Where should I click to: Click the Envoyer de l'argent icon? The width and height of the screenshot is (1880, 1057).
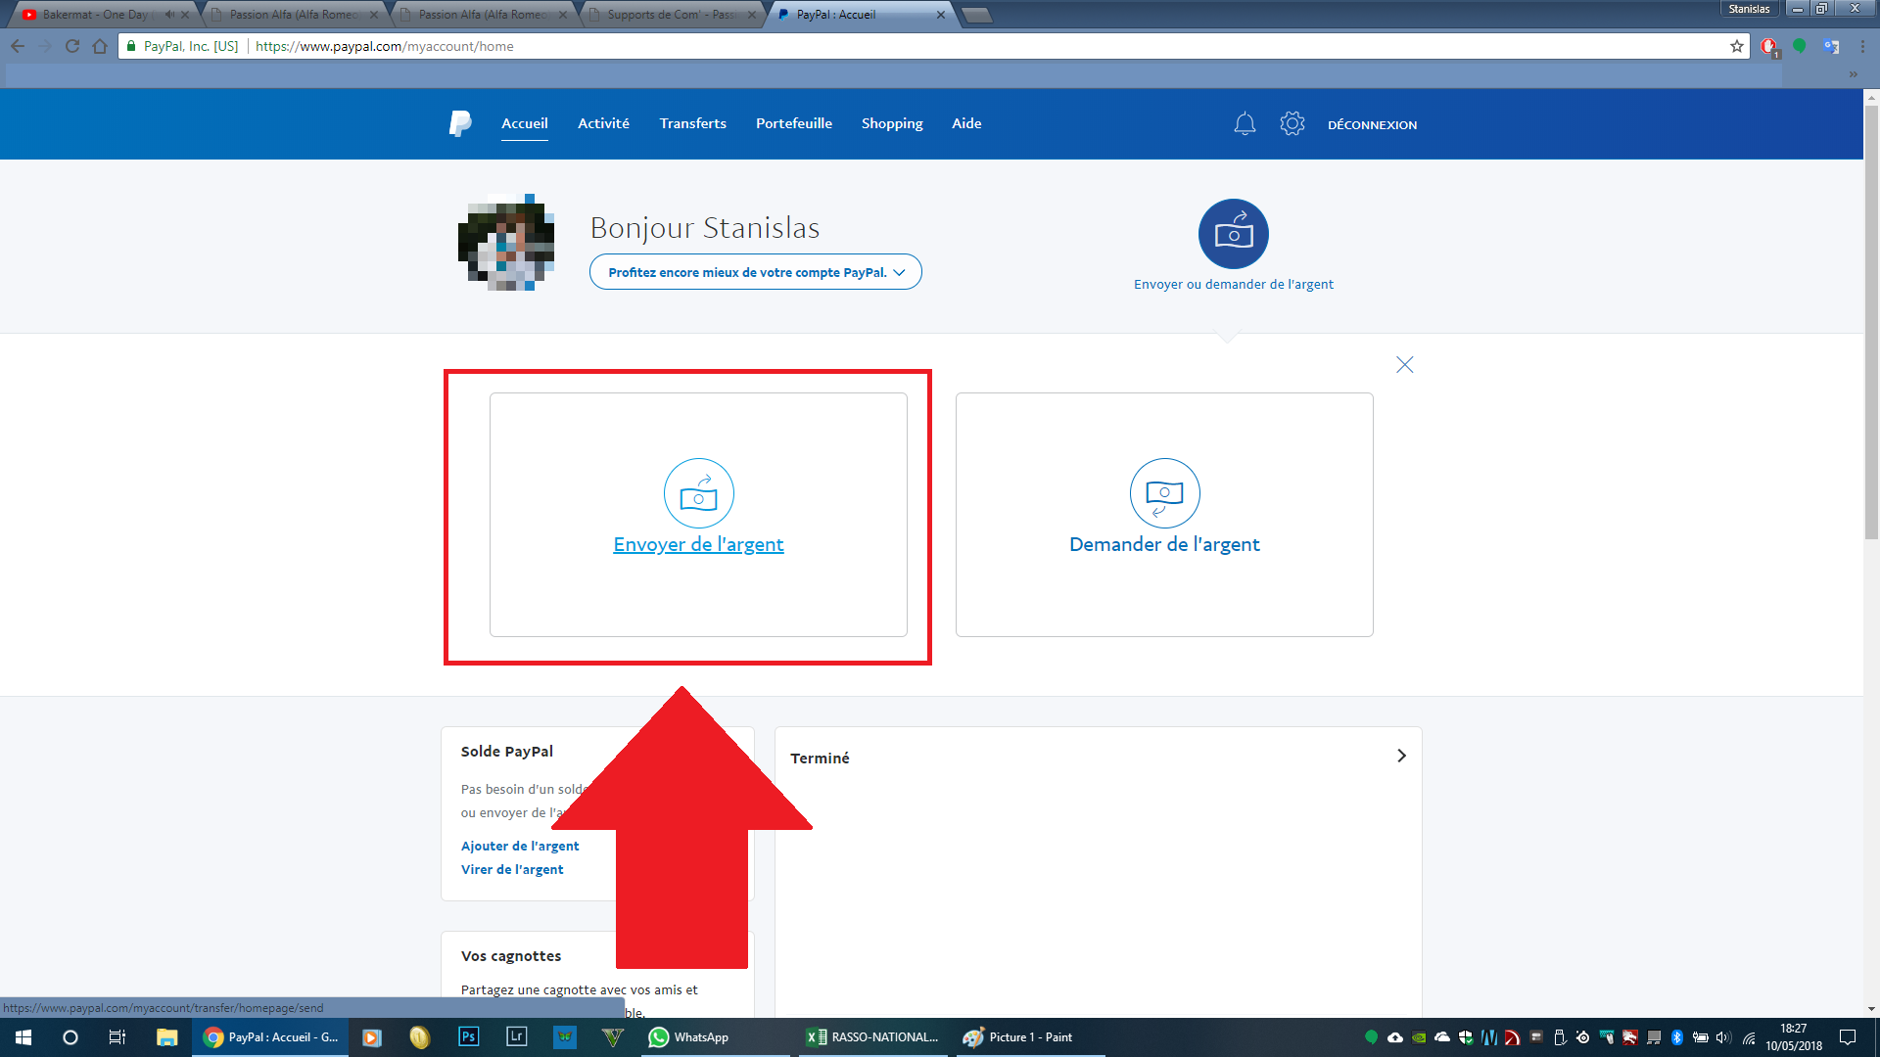[x=698, y=493]
